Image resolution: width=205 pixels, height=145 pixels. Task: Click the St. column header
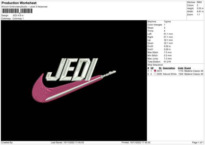pos(160,68)
